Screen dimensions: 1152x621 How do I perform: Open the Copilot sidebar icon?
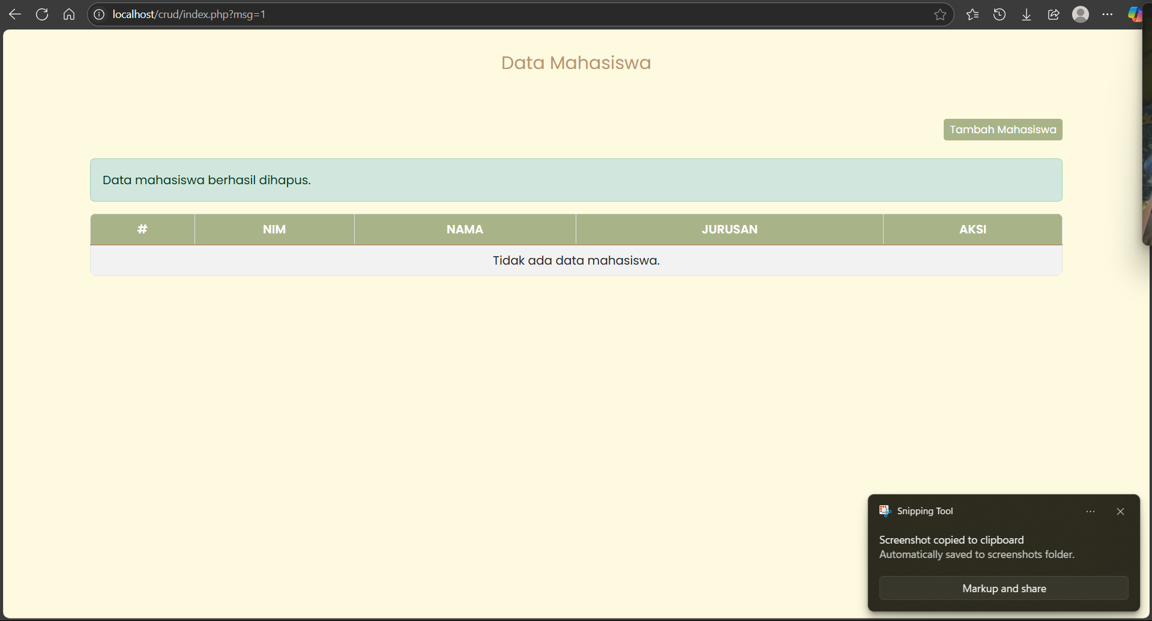click(1134, 14)
